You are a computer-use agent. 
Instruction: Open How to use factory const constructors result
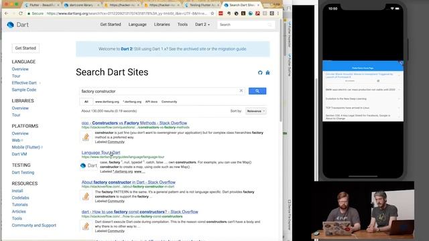[140, 212]
